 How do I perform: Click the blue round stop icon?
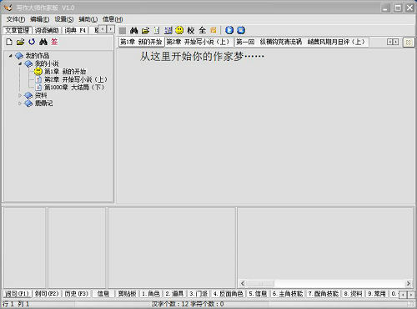241,30
